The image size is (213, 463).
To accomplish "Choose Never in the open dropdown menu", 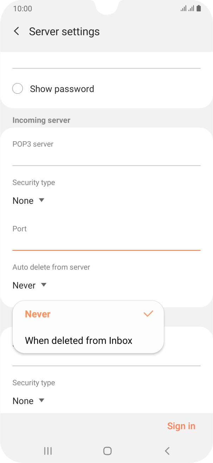I will coord(38,314).
